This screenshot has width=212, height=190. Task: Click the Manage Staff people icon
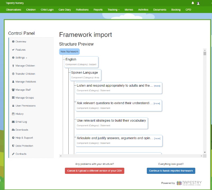[13, 90]
